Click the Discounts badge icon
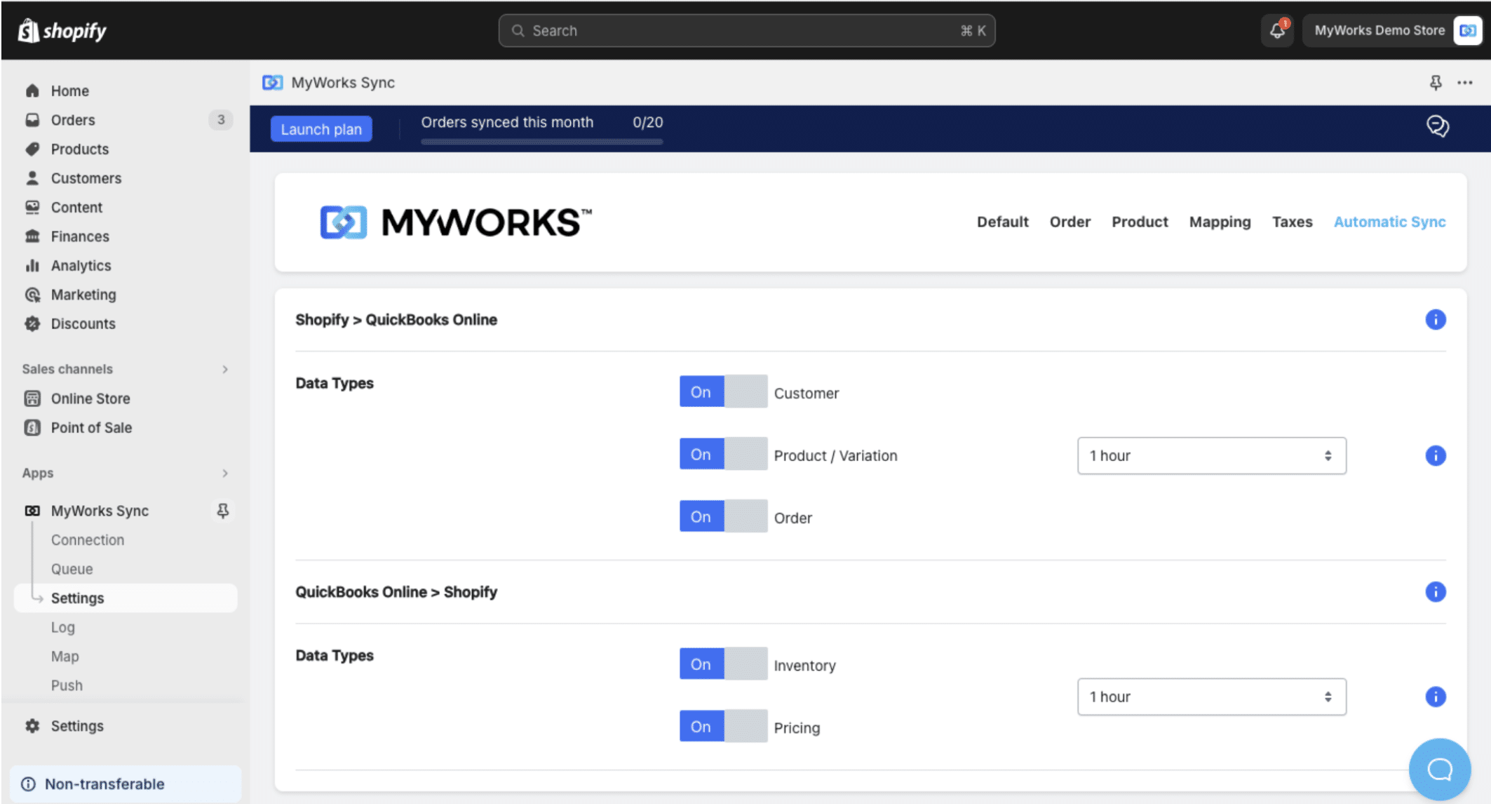Image resolution: width=1491 pixels, height=804 pixels. [x=32, y=323]
